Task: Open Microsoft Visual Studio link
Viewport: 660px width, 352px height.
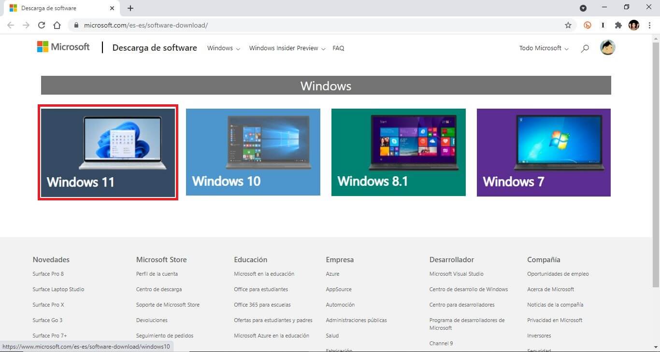Action: [457, 274]
